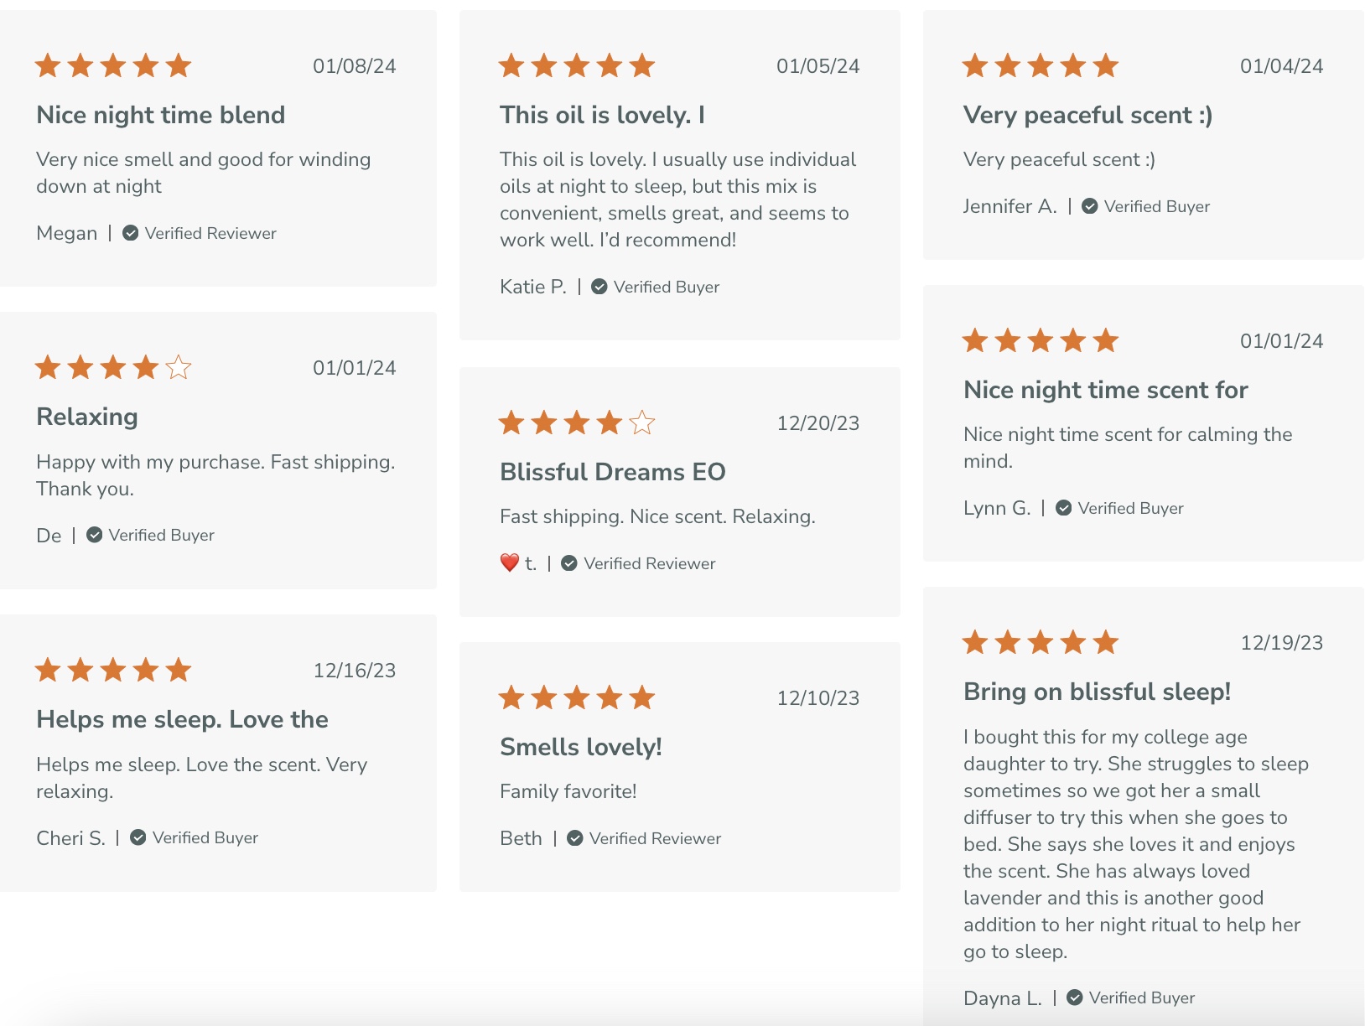The image size is (1365, 1026).
Task: Click the verified check icon next to Beth
Action: click(575, 838)
